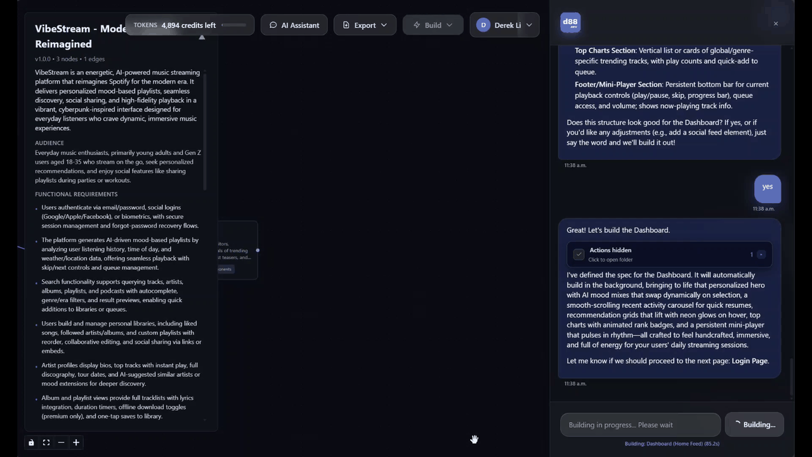The image size is (812, 457).
Task: Select the lock icon in the canvas toolbar
Action: (31, 442)
